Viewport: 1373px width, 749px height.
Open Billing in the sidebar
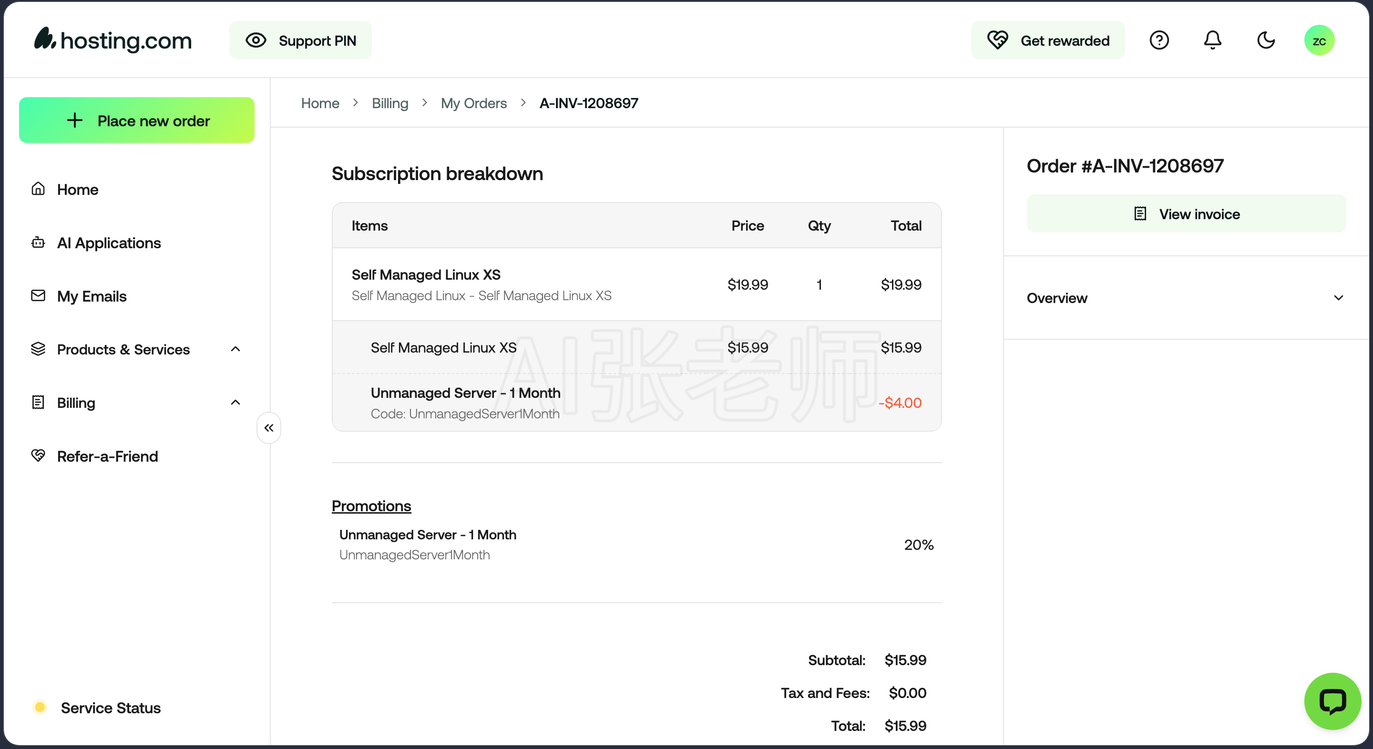[x=76, y=402]
